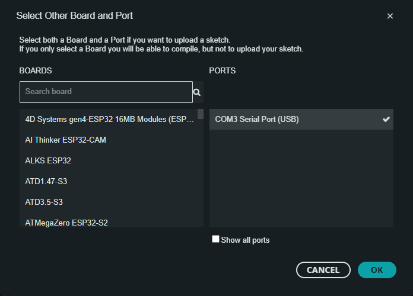
Task: Select 4D Systems gen4-ESP32 16MB Modules board
Action: [110, 119]
